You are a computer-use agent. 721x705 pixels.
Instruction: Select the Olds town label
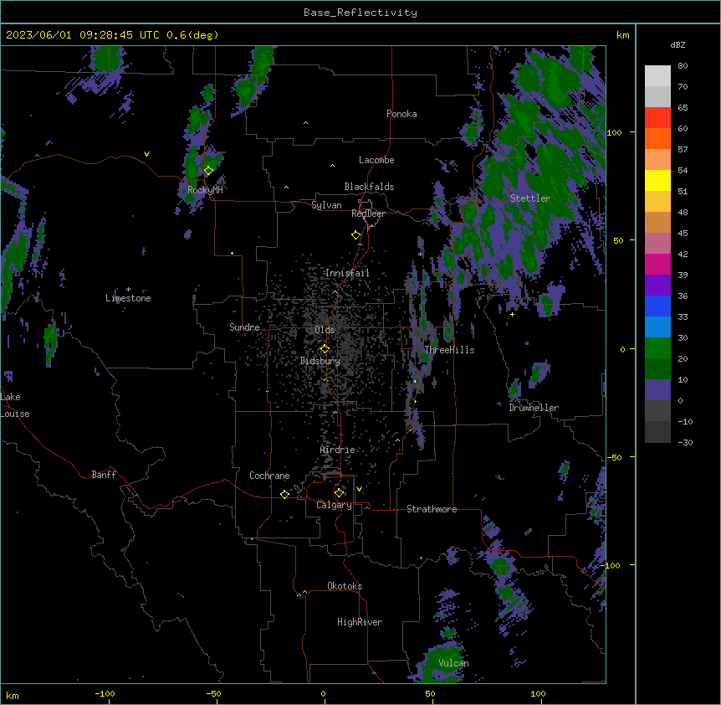coord(325,330)
